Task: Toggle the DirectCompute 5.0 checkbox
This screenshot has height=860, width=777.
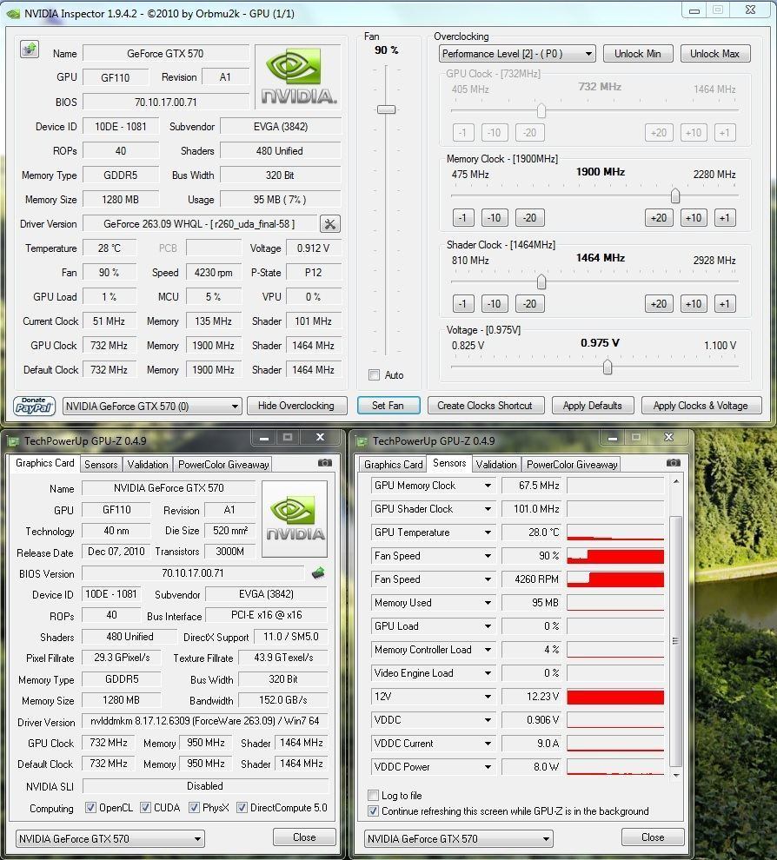Action: click(x=242, y=808)
